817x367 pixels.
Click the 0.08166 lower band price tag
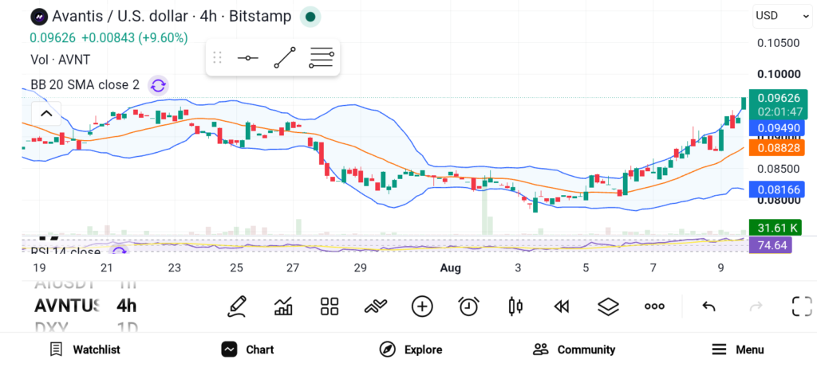click(776, 189)
